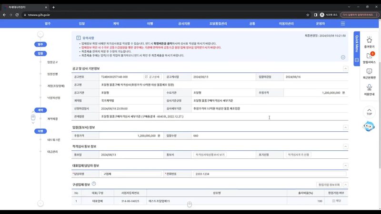
Task: Open the hamburger all-menu icon
Action: [x=342, y=23]
